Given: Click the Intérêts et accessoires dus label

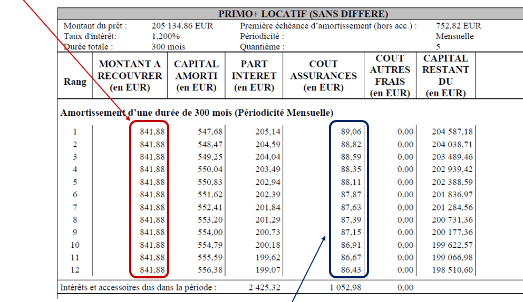Looking at the screenshot, I should click(138, 288).
